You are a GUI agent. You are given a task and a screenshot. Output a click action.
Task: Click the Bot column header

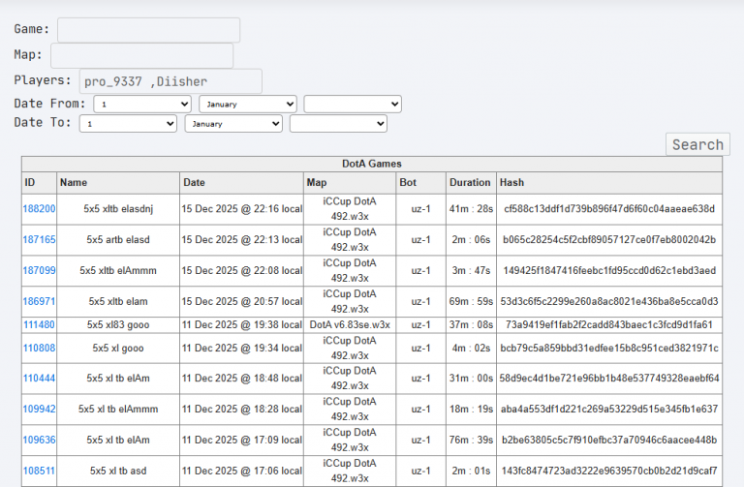[420, 183]
